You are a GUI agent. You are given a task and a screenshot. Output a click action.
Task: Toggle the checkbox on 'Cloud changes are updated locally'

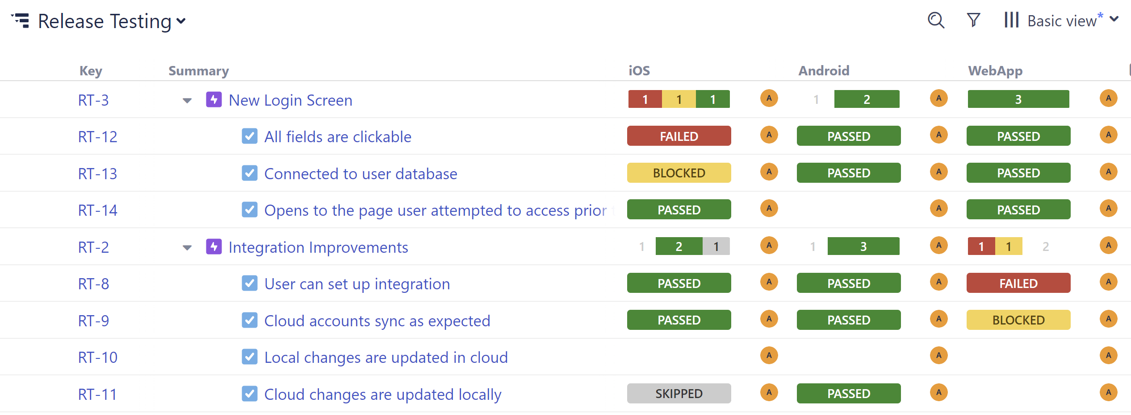pos(250,394)
